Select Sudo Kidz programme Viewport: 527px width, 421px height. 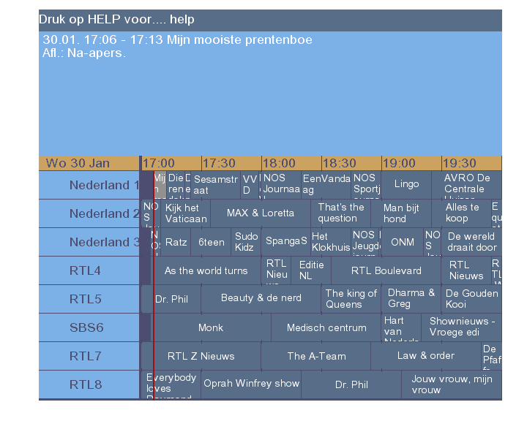246,242
